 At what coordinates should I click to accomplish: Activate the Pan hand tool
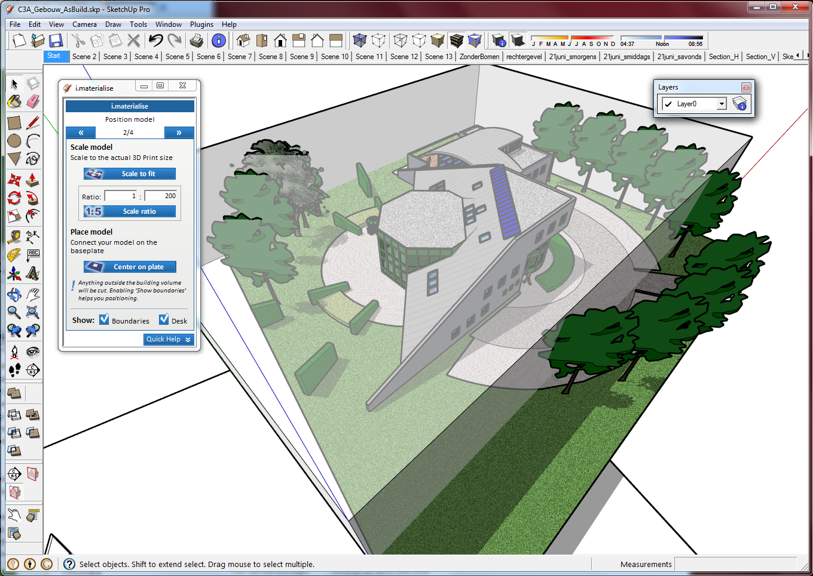click(x=33, y=294)
